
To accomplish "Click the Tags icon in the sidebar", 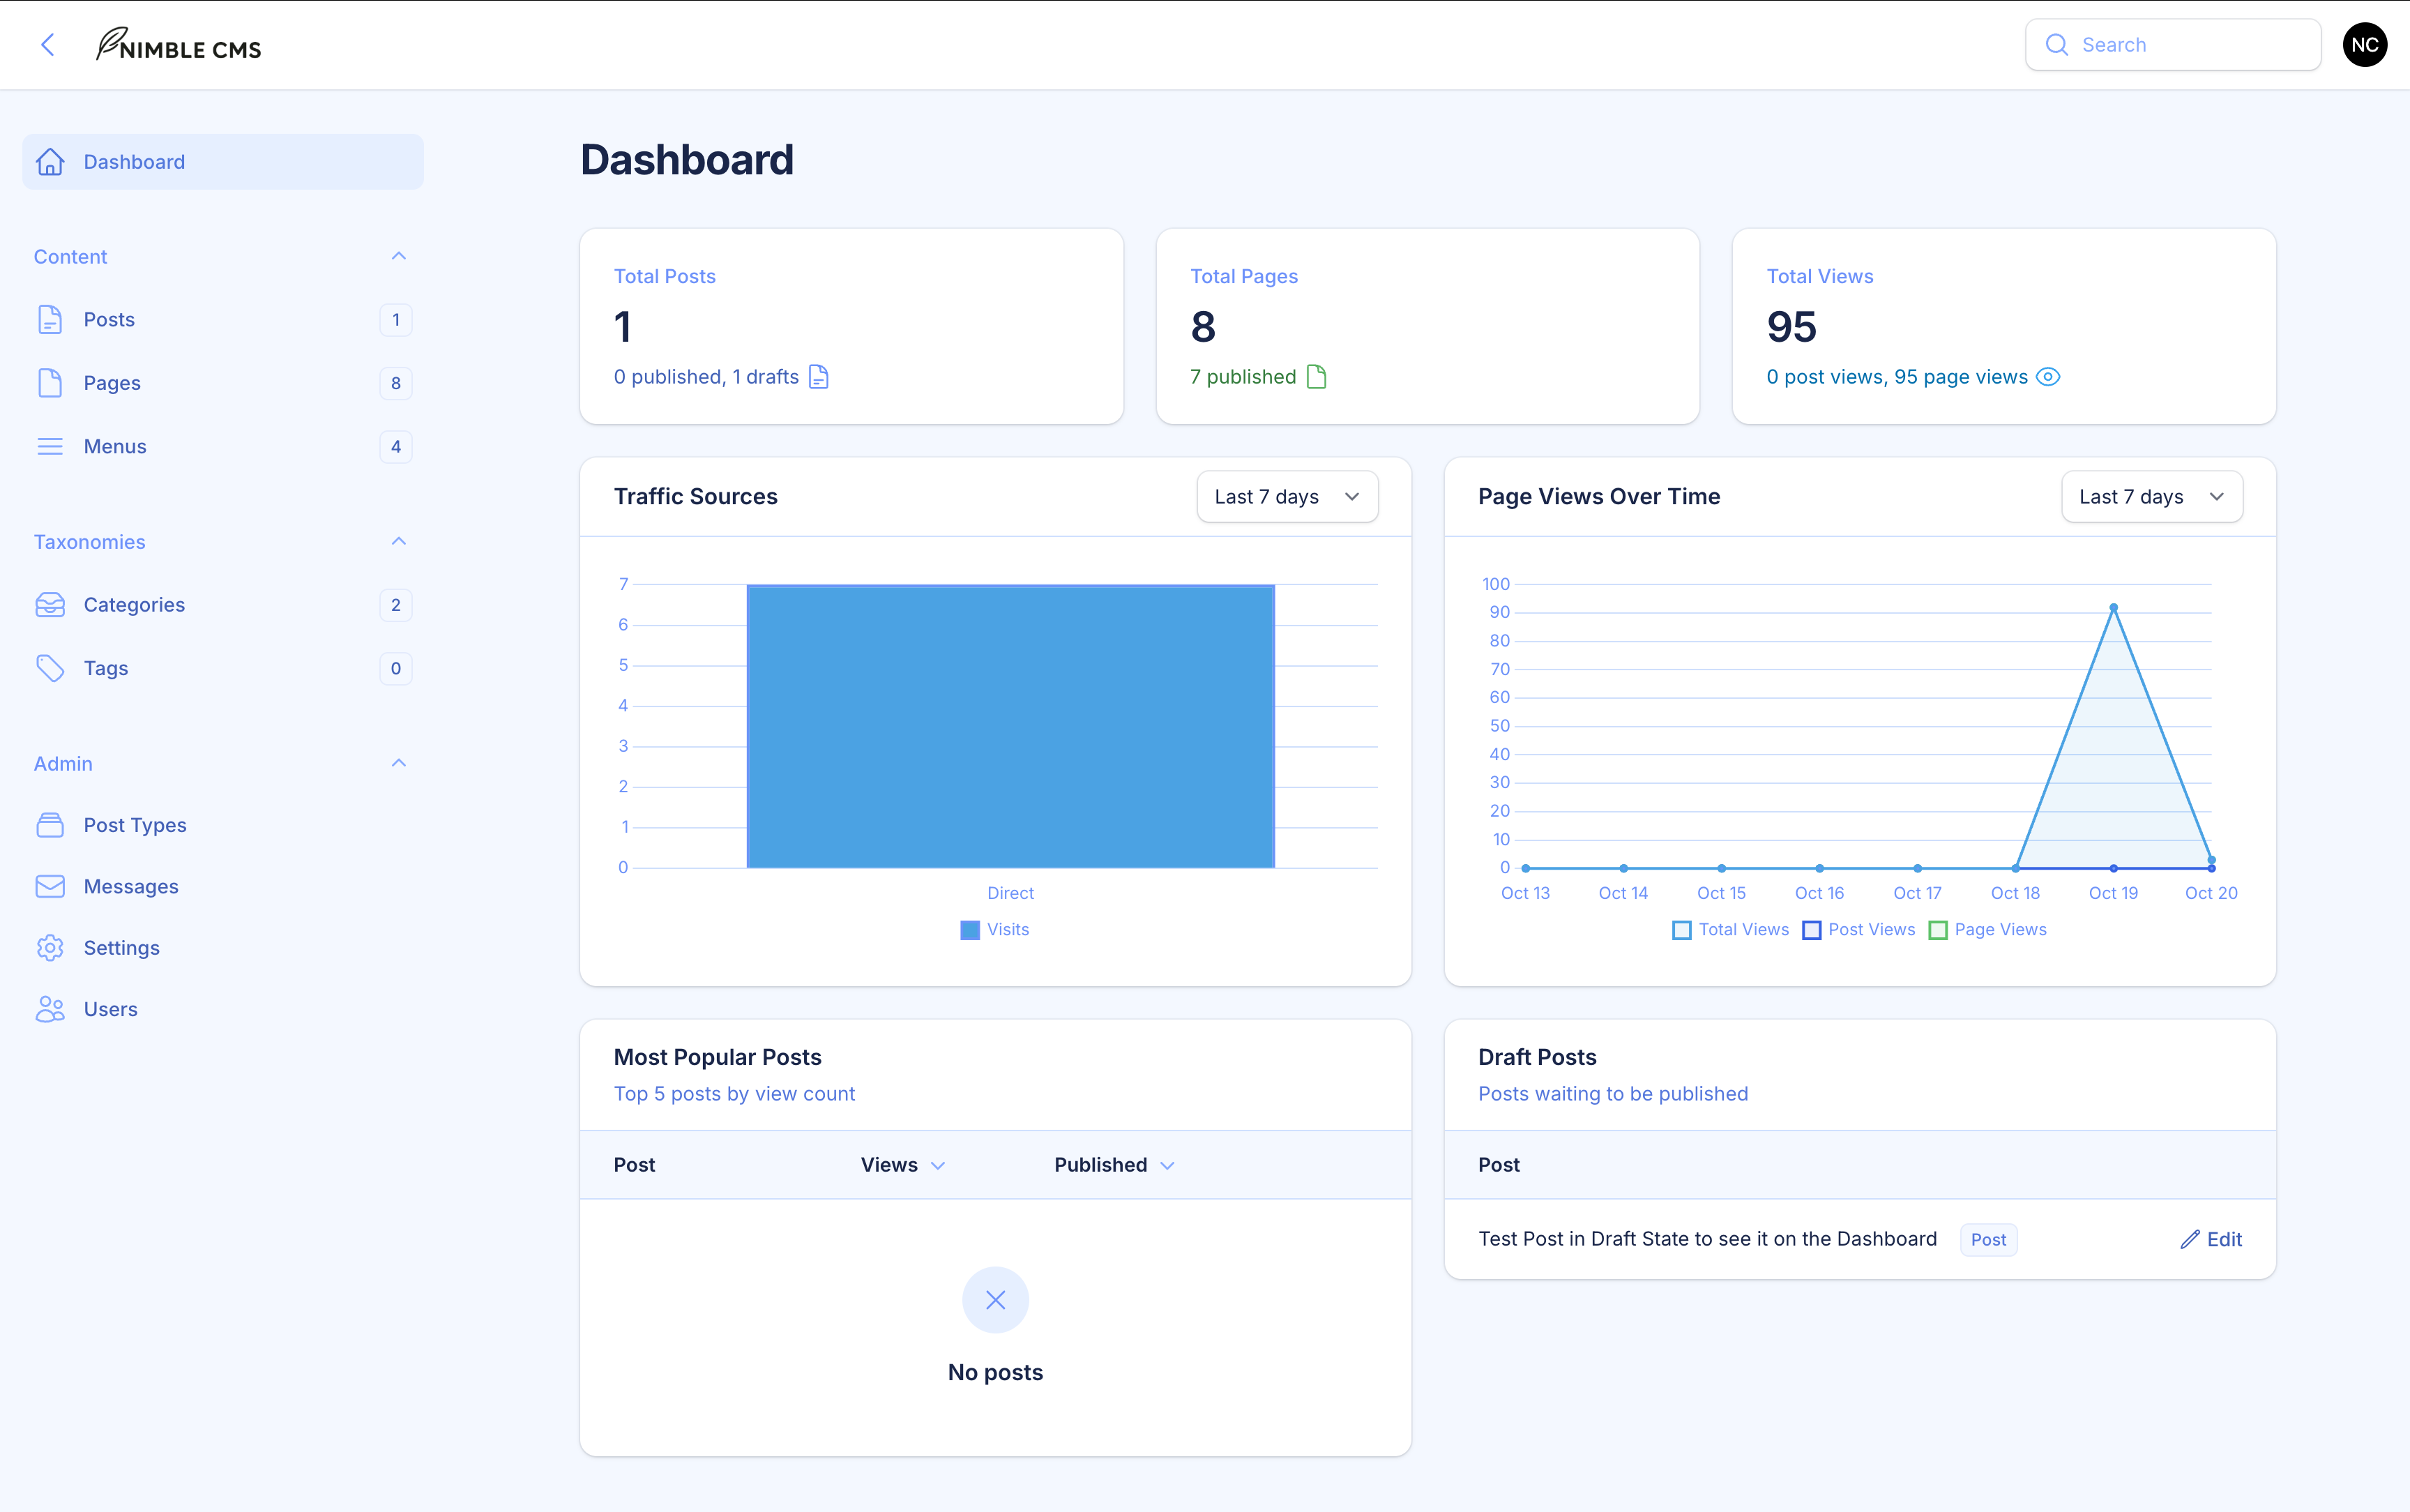I will 50,668.
